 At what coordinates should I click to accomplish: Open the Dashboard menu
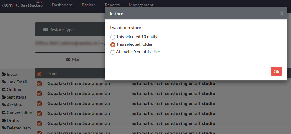point(62,5)
